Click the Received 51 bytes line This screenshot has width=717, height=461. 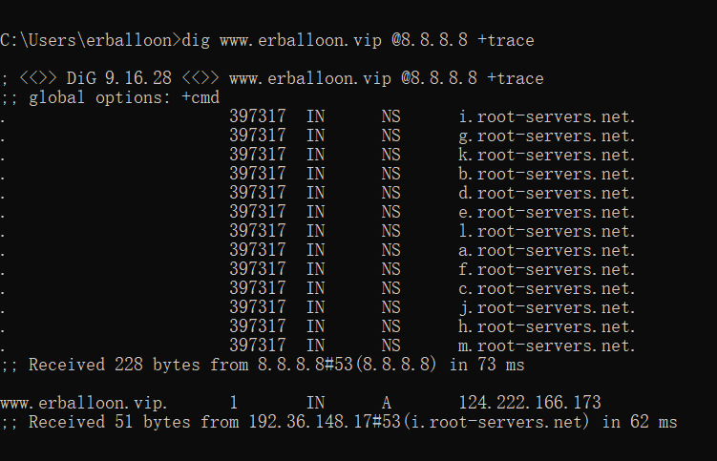tap(339, 422)
